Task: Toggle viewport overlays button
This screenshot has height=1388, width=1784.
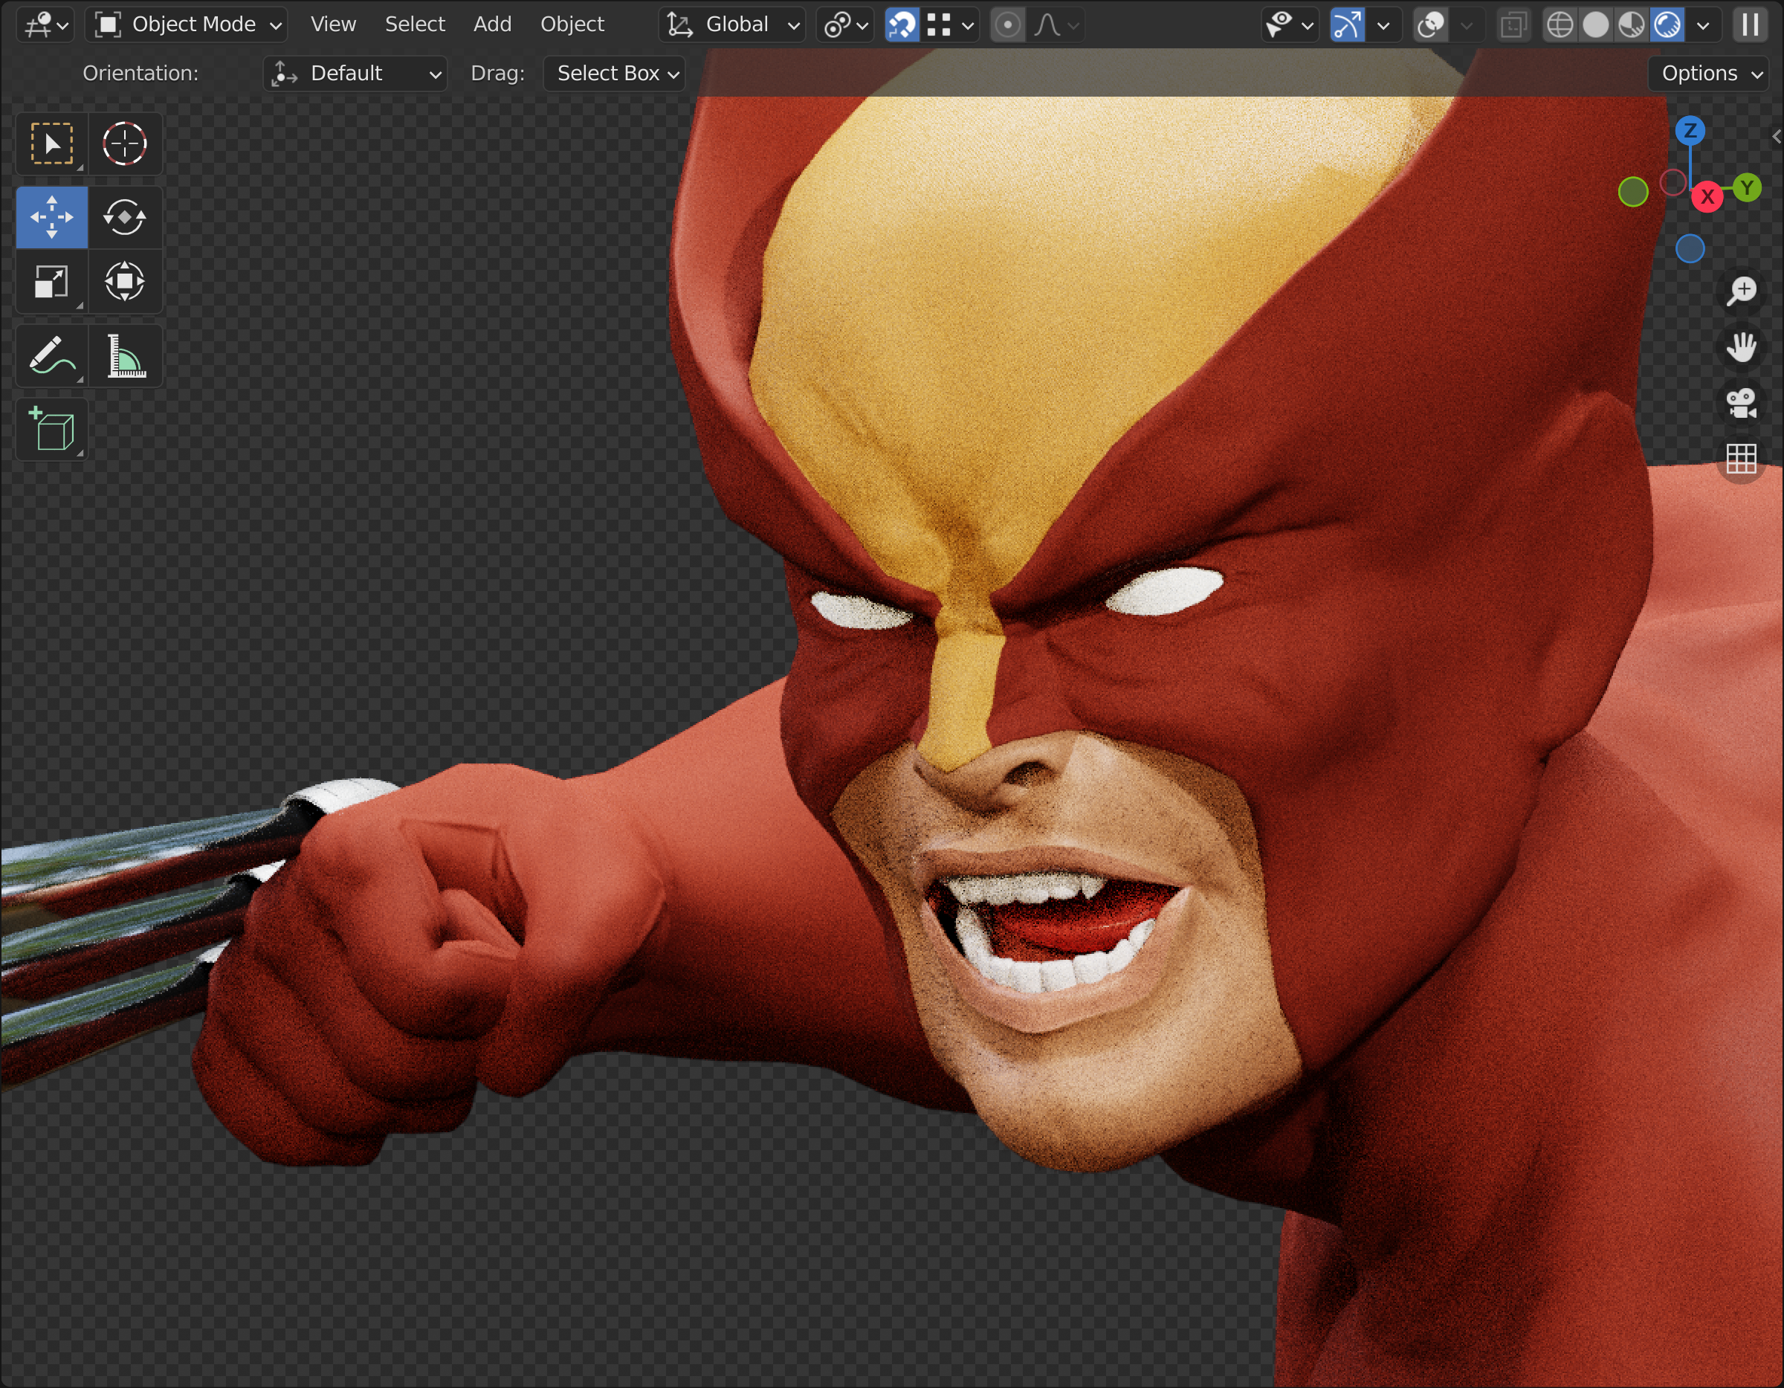Action: click(x=1431, y=25)
